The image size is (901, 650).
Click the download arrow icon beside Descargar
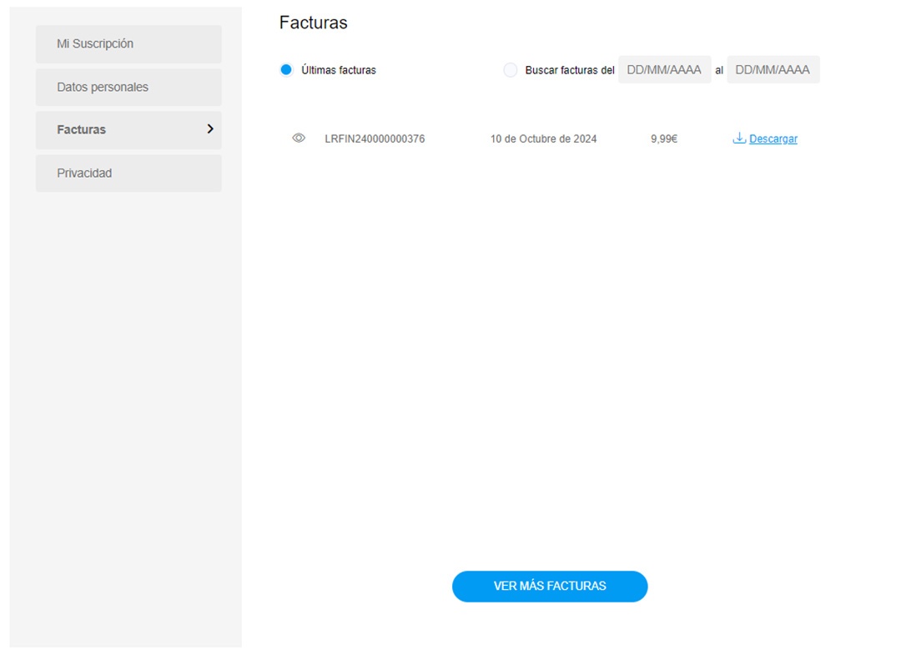coord(739,138)
